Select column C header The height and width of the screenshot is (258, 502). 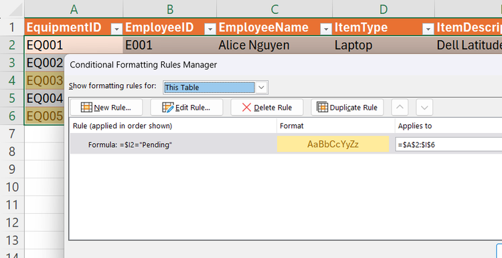(274, 9)
